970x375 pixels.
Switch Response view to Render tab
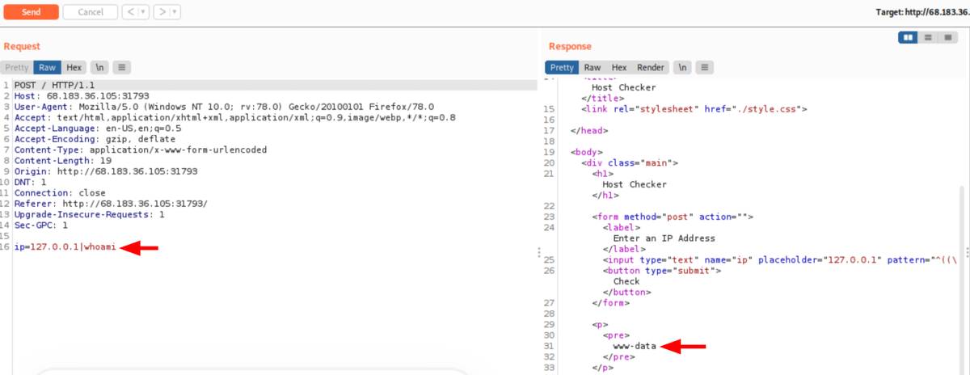click(x=651, y=68)
